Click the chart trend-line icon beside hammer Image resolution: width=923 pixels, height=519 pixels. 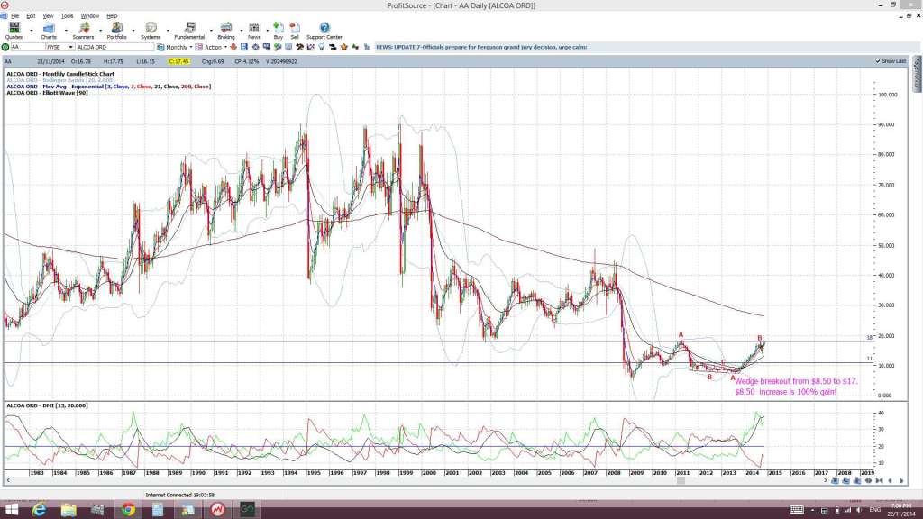click(311, 47)
